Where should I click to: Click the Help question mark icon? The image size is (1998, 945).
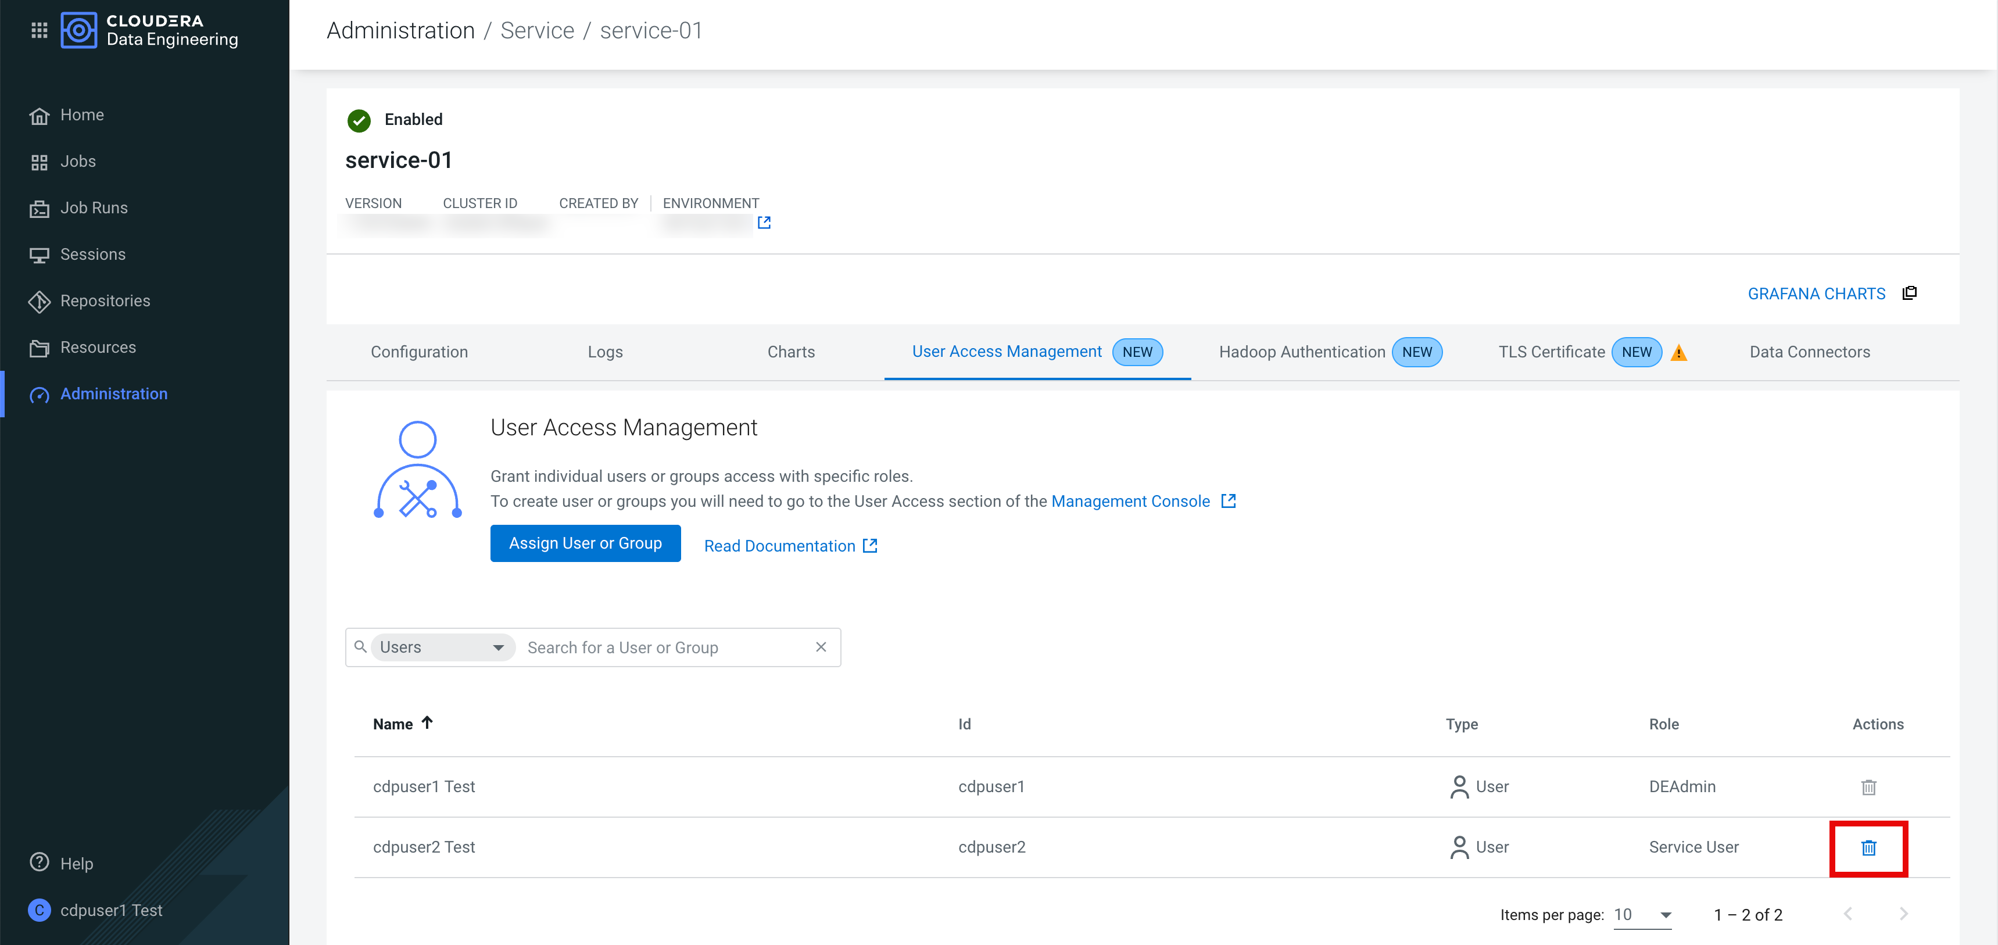39,862
